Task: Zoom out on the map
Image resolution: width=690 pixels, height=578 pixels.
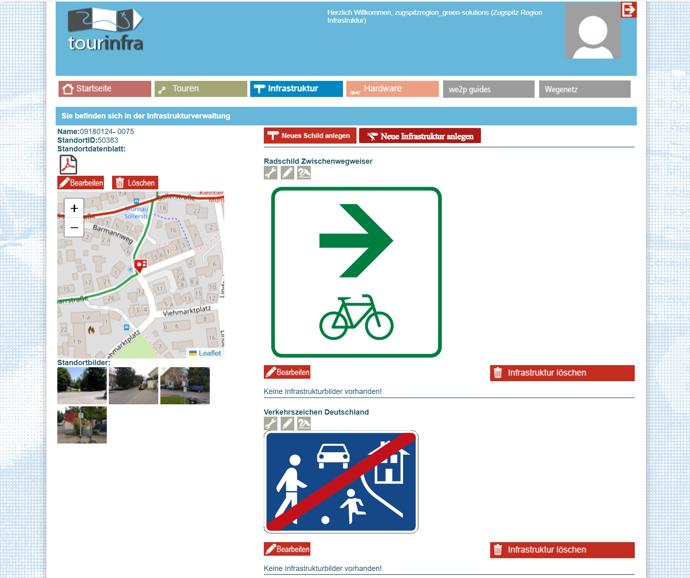Action: click(74, 228)
